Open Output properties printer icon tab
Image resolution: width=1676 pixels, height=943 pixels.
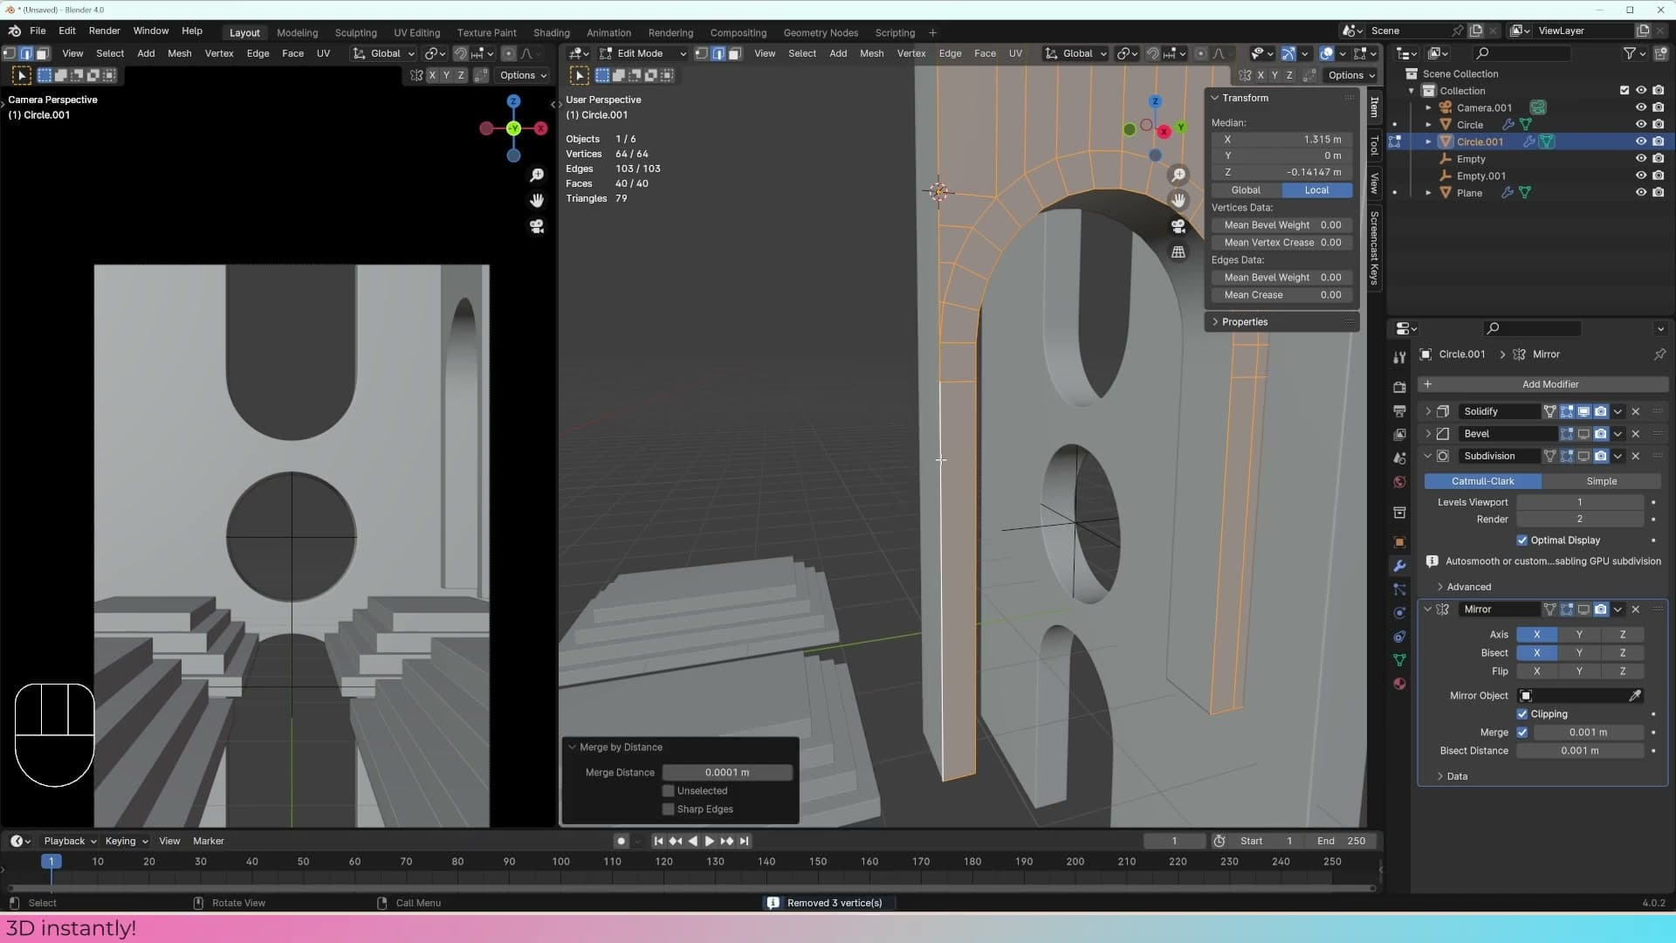pyautogui.click(x=1399, y=410)
